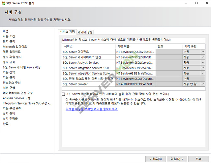Open startup type dropdown for Integration Services 16.0
Viewport: 211px width, 163px height.
click(x=203, y=68)
